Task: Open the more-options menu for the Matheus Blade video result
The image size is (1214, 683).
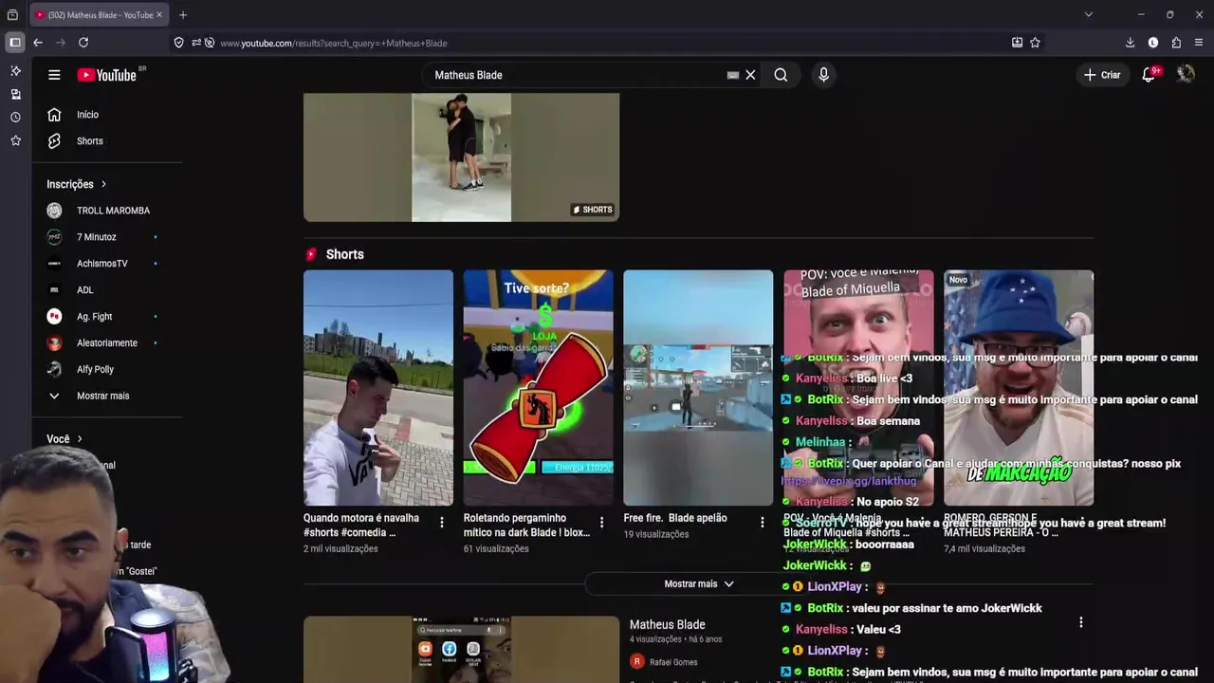Action: (x=1080, y=622)
